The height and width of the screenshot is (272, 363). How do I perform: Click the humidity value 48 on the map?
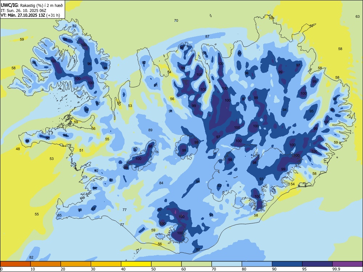click(x=18, y=149)
